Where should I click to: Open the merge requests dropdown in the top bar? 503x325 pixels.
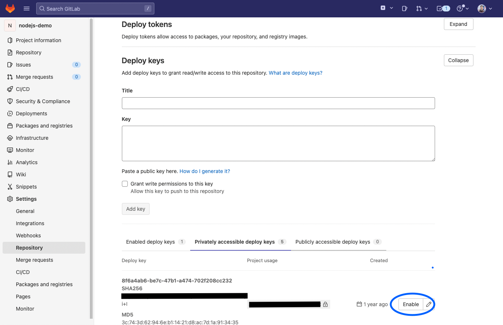click(421, 8)
